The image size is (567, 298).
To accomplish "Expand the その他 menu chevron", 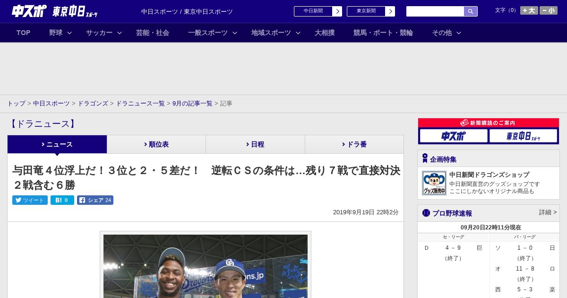I will (459, 33).
